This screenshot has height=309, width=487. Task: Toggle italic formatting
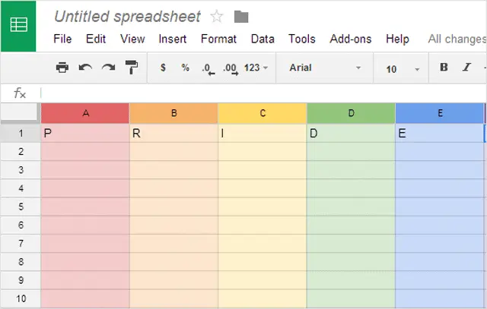coord(466,68)
